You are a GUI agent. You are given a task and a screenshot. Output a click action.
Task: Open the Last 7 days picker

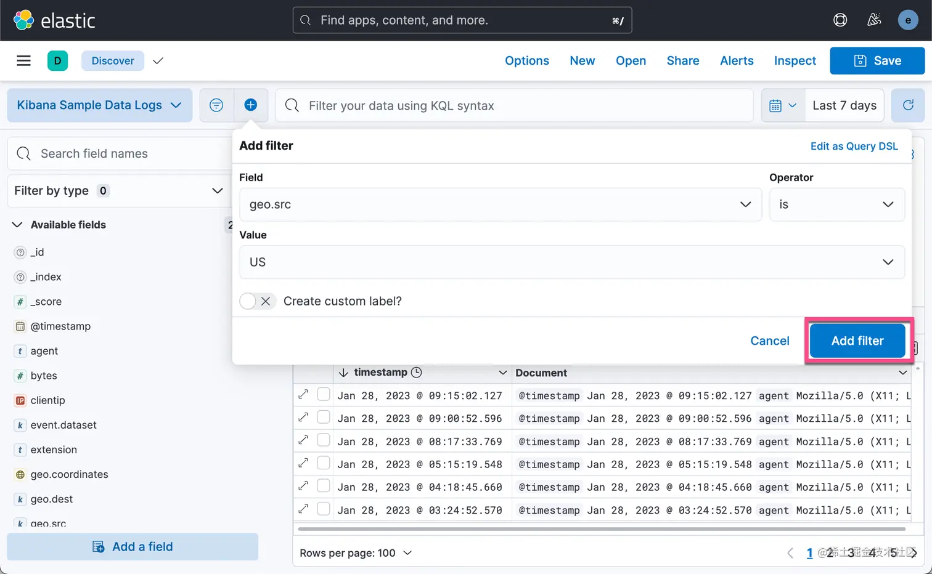click(844, 105)
